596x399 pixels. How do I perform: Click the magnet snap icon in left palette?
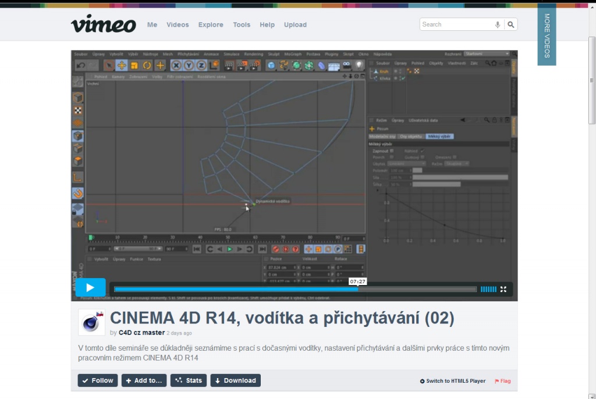[x=78, y=194]
